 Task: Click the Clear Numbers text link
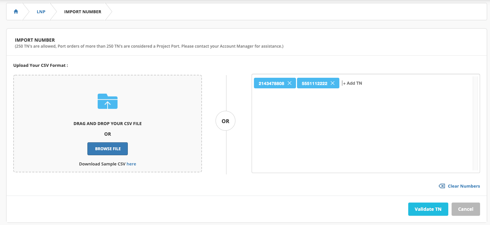coord(464,186)
